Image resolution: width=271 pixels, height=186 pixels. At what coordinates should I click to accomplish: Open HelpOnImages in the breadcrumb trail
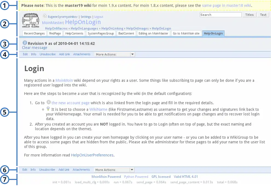click(137, 28)
